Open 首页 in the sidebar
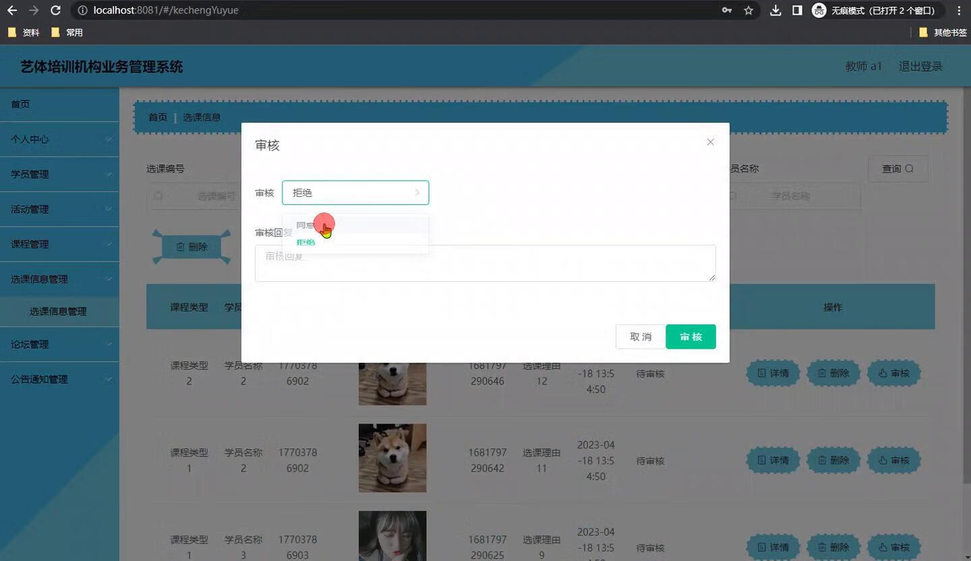This screenshot has height=561, width=971. tap(59, 105)
